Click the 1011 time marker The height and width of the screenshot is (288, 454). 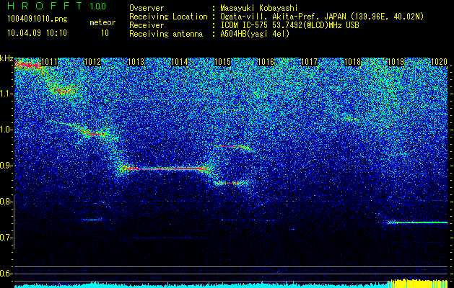point(49,62)
